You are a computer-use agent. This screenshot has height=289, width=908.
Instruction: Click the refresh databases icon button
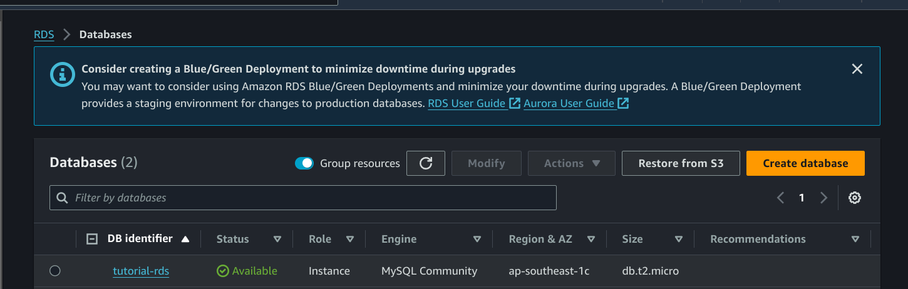426,163
